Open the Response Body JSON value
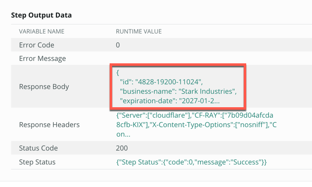The width and height of the screenshot is (312, 187). point(176,87)
